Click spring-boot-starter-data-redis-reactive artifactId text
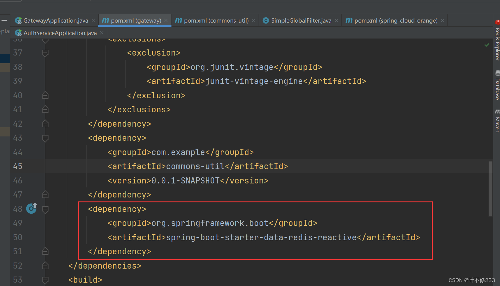Image resolution: width=500 pixels, height=286 pixels. pos(261,237)
